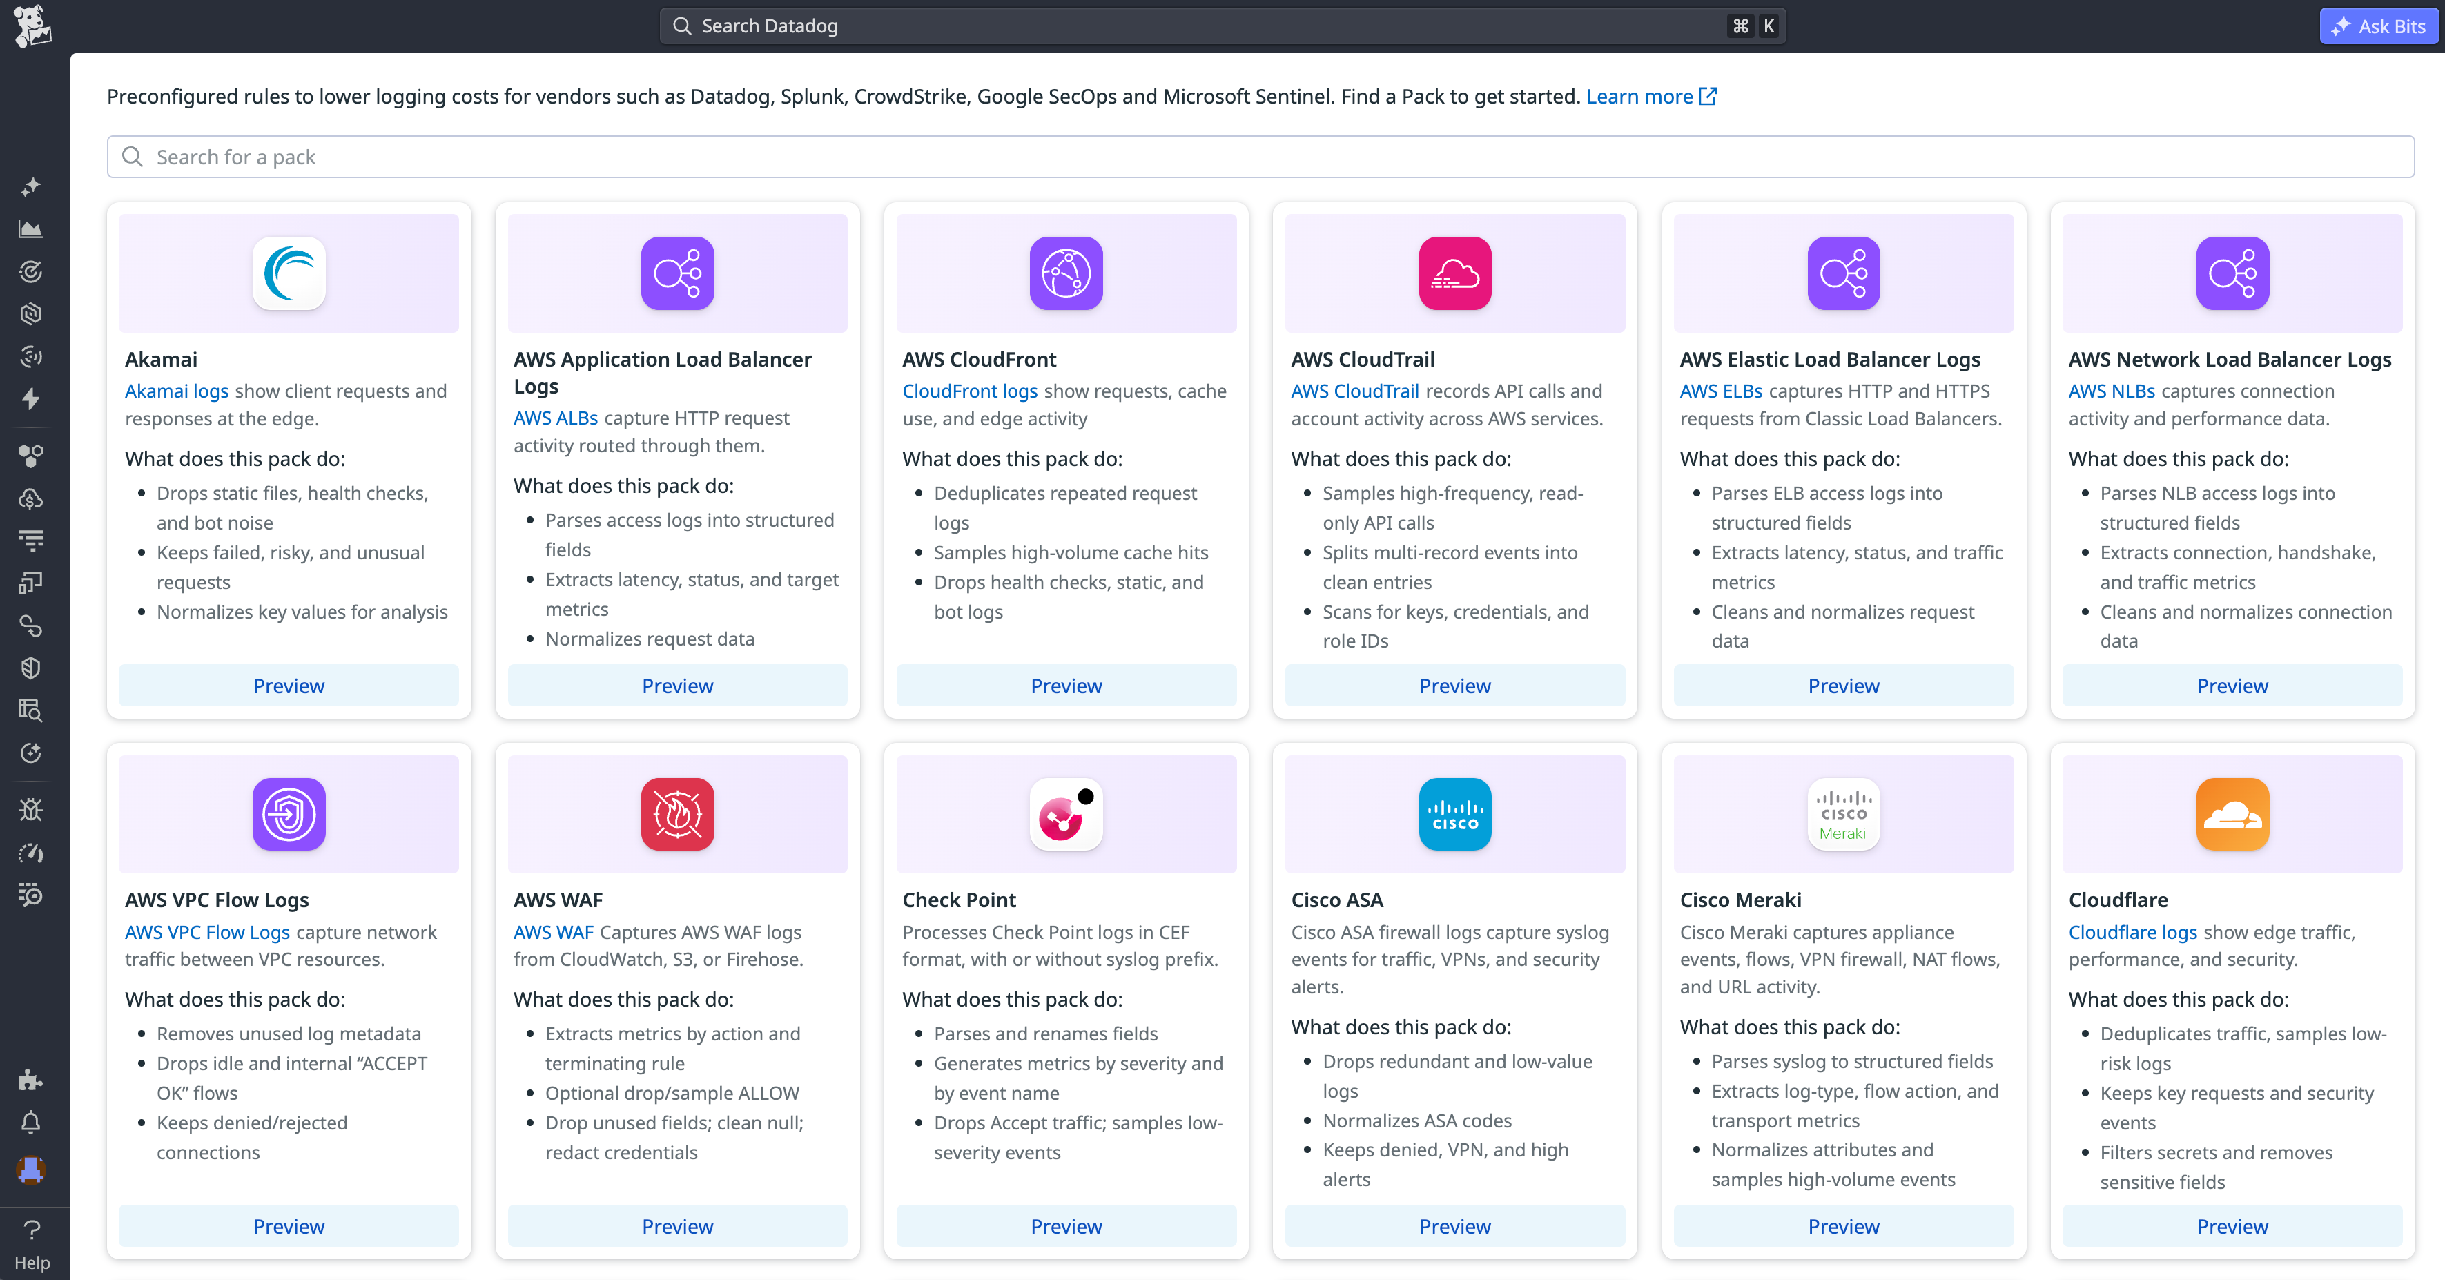Open the Learn more link

coord(1641,96)
